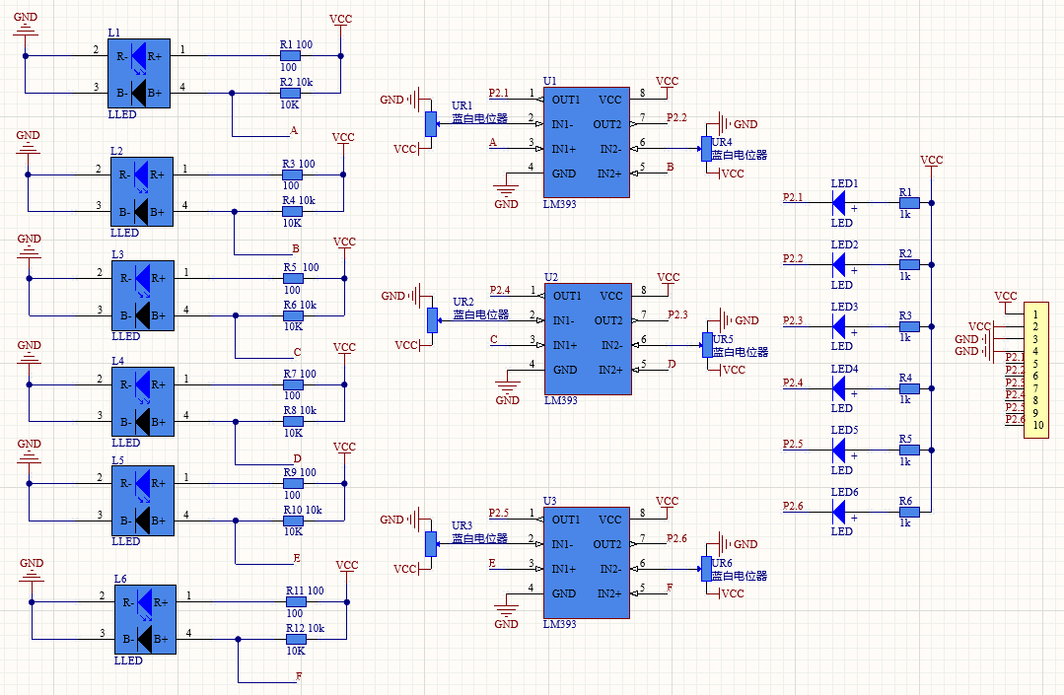Click the wire junction near R2 on L1 output
The width and height of the screenshot is (1064, 695).
pos(232,93)
